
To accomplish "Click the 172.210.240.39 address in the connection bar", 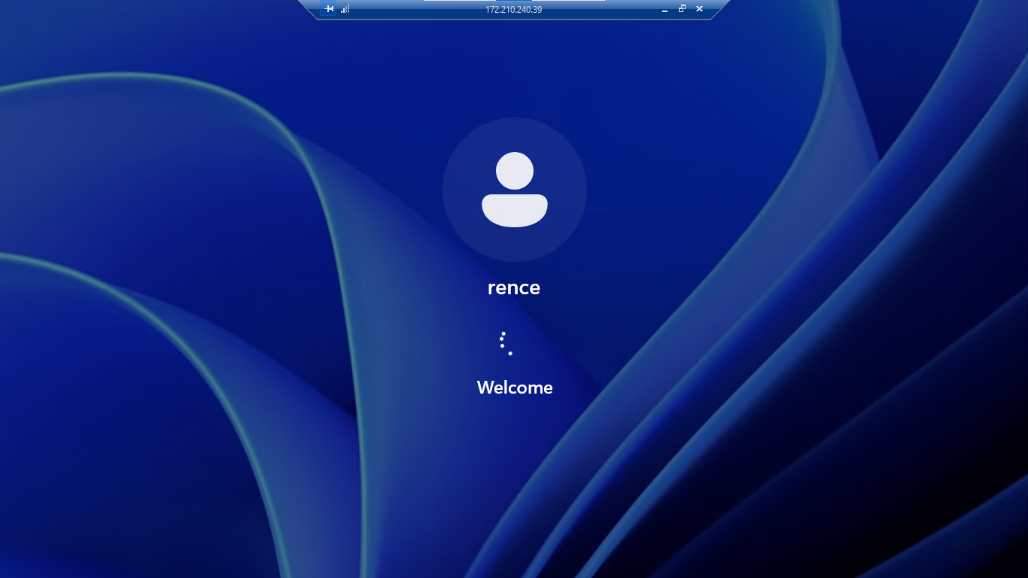I will [514, 10].
